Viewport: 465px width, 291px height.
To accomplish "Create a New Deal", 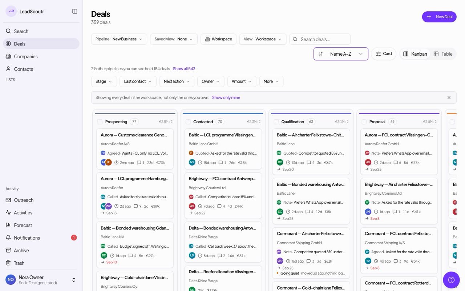I will 439,17.
